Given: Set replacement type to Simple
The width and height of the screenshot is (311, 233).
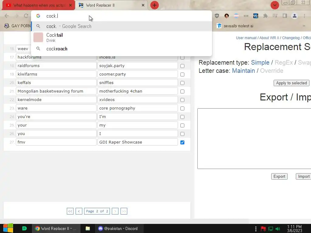Looking at the screenshot, I should (x=260, y=62).
